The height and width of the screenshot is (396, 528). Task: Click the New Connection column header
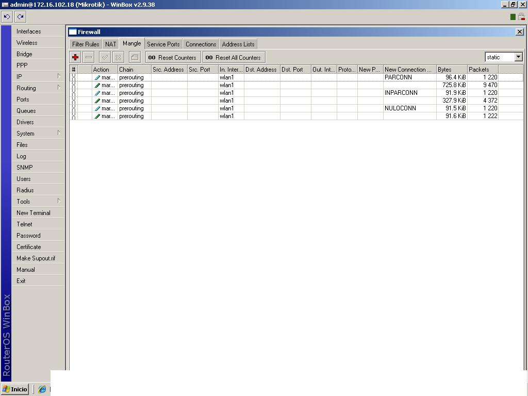[x=409, y=70]
